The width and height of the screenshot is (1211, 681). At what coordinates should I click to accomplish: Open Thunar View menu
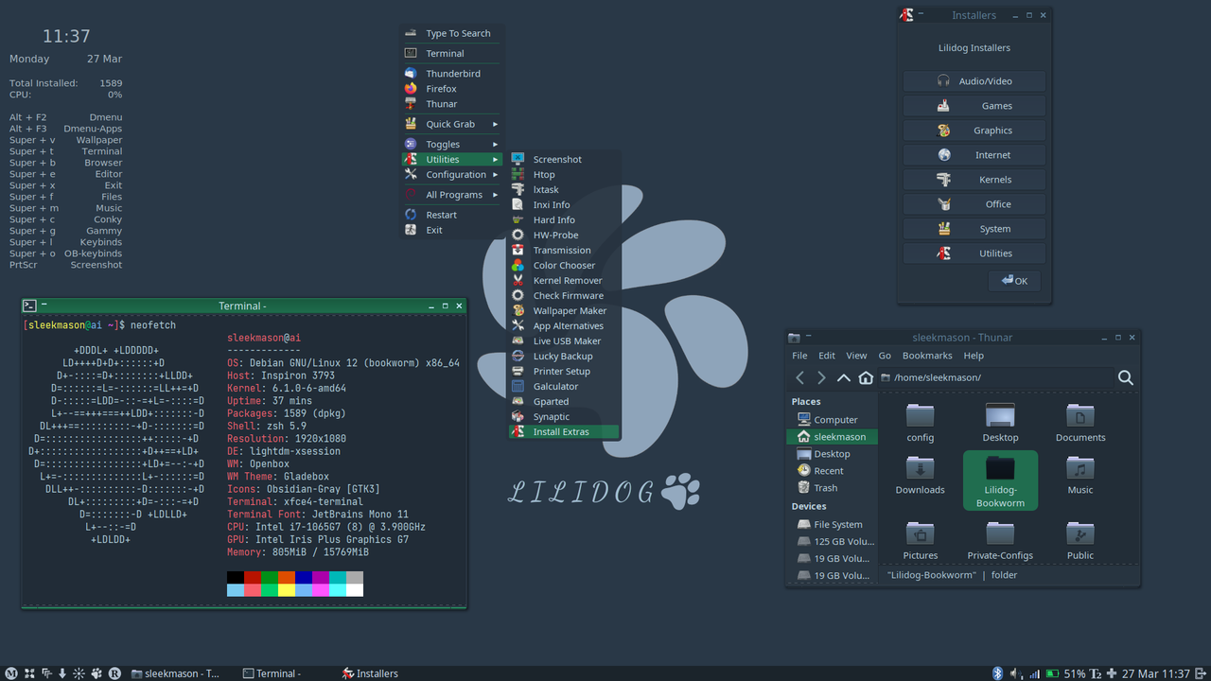point(856,356)
